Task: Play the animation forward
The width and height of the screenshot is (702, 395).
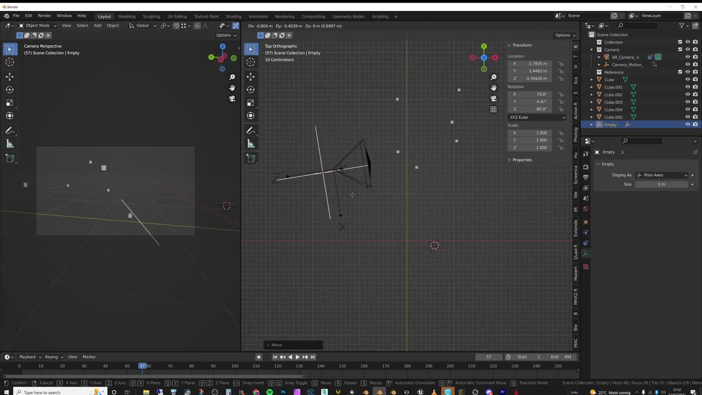Action: [x=298, y=357]
